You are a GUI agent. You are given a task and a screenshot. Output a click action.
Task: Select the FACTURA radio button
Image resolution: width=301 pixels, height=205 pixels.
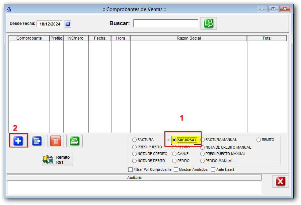[x=135, y=140]
